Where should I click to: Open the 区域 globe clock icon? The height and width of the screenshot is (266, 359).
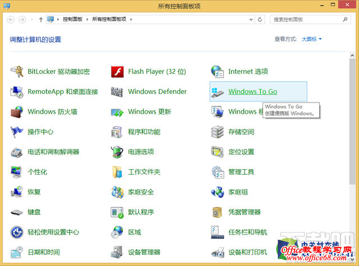pos(117,232)
